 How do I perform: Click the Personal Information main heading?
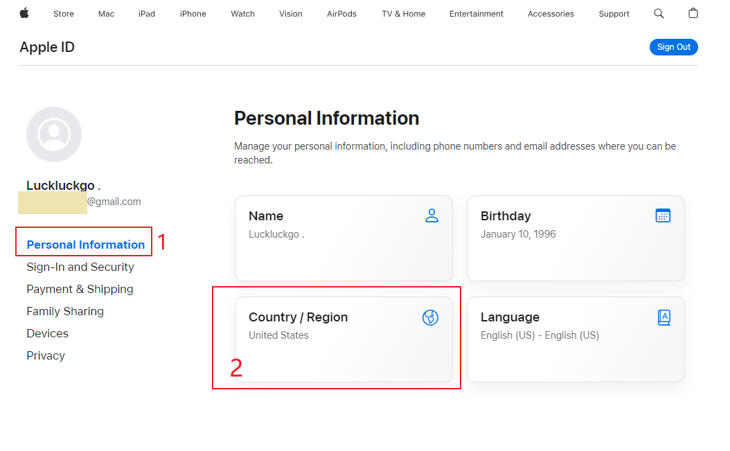[x=326, y=118]
